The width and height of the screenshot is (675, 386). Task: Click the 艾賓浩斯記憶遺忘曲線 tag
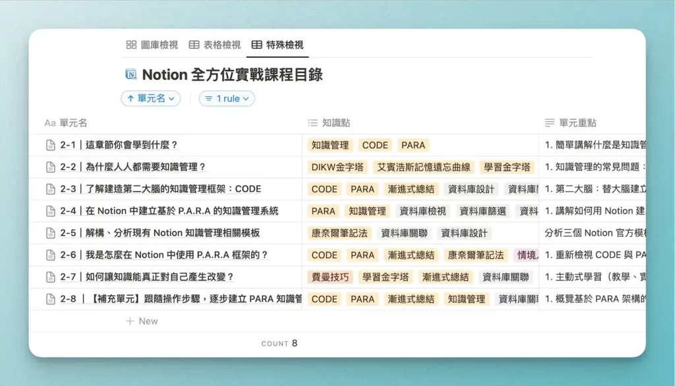tap(424, 167)
